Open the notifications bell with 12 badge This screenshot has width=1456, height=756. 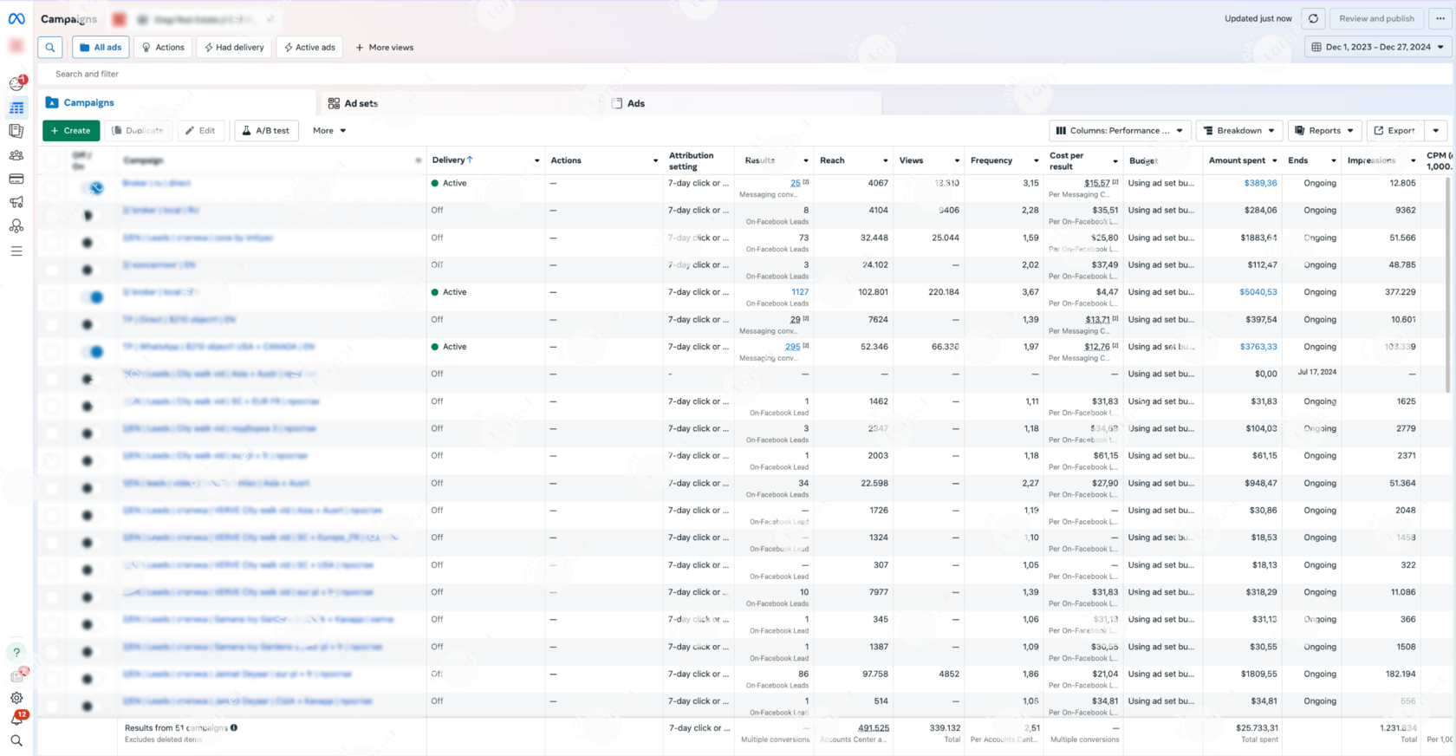coord(16,719)
